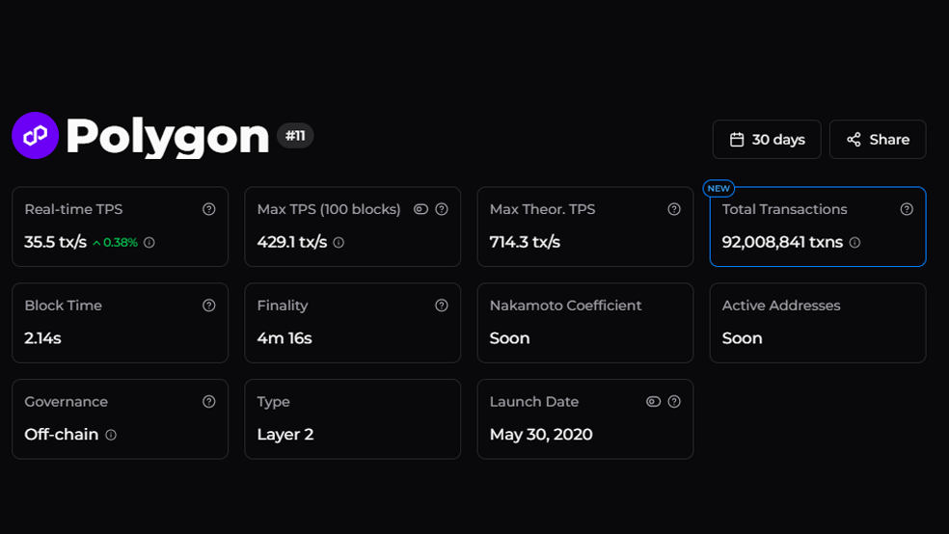Click the 35.5 tx/s value
The height and width of the screenshot is (534, 949).
(56, 243)
